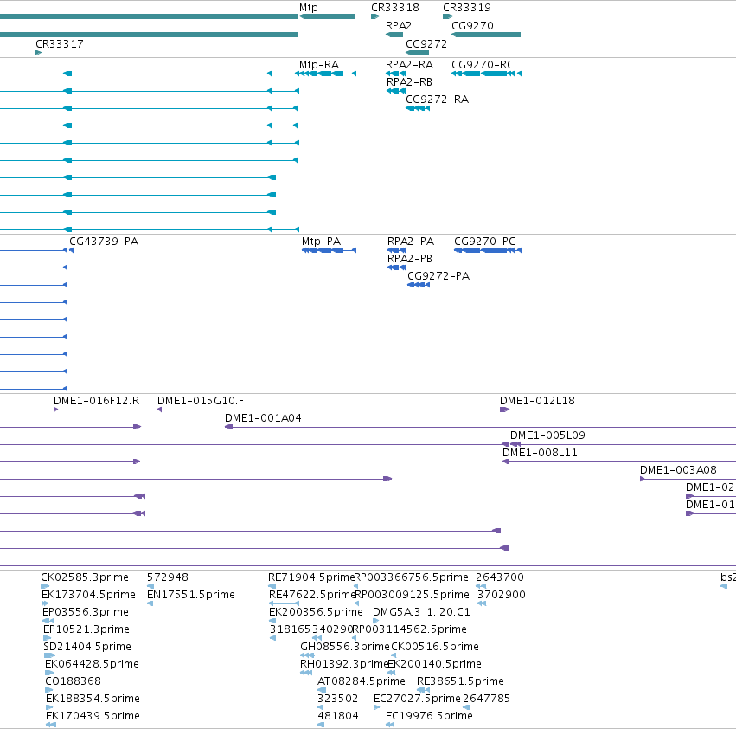The image size is (736, 729).
Task: Select the CO188368 feature
Action: point(48,690)
